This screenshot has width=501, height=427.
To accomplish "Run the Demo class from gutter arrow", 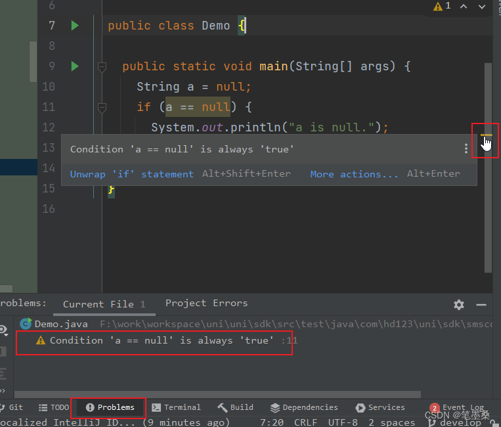I will click(x=75, y=26).
